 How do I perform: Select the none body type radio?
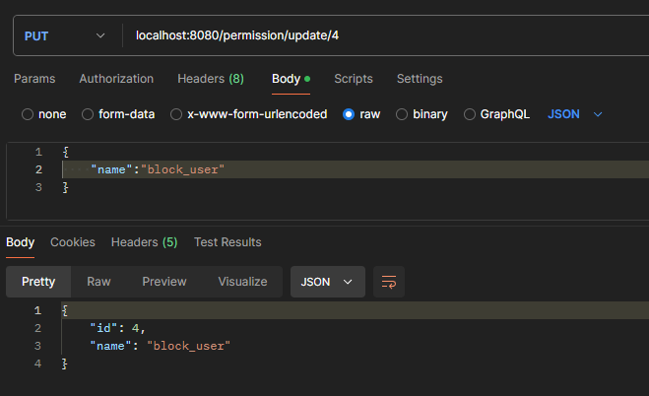tap(28, 114)
